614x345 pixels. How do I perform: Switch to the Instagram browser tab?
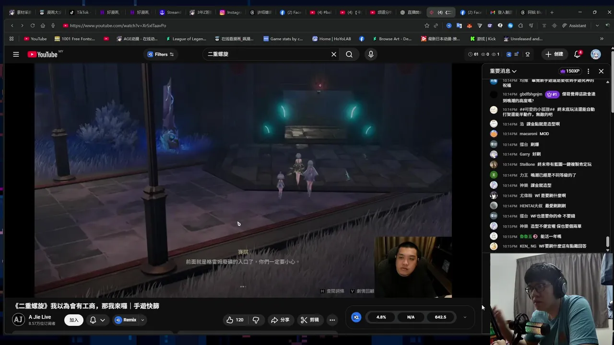[230, 12]
